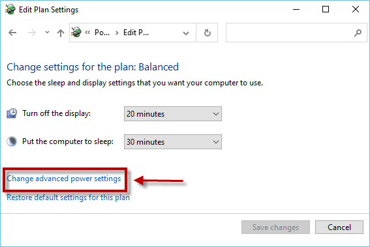
Task: Click the power options address bar icon
Action: click(76, 32)
